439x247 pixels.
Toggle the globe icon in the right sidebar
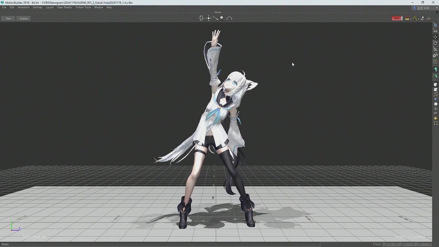435,69
